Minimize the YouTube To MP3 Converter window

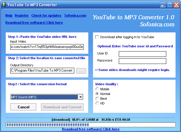point(163,5)
